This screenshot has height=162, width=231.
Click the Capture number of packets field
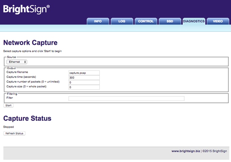click(84, 83)
